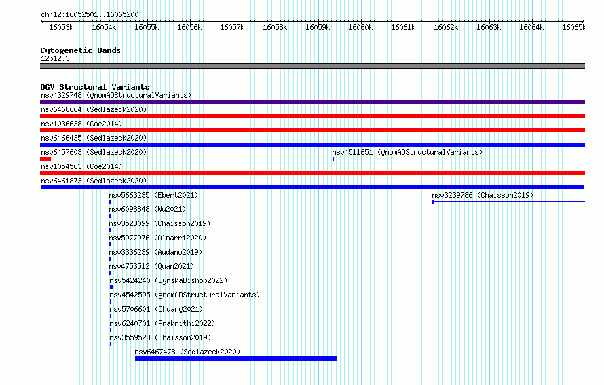Screen dimensions: 604x385
Task: Click the DGV Structural Variants track title
Action: point(95,87)
